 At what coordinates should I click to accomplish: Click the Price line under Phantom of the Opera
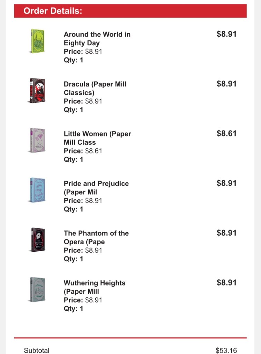click(x=83, y=250)
